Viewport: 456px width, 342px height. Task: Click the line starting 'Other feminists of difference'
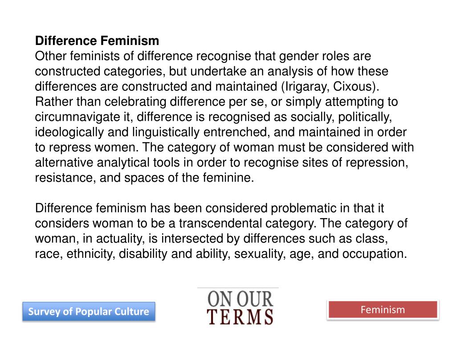tap(203, 57)
